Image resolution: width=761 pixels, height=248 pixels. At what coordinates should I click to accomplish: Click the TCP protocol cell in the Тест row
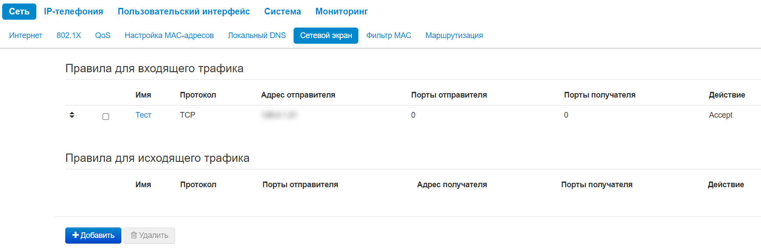tap(188, 115)
